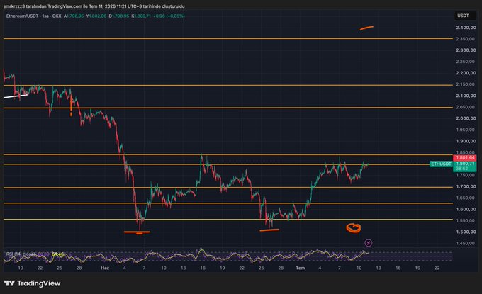Click the 1.450,00 price axis label
This screenshot has height=294, width=482.
[x=466, y=243]
